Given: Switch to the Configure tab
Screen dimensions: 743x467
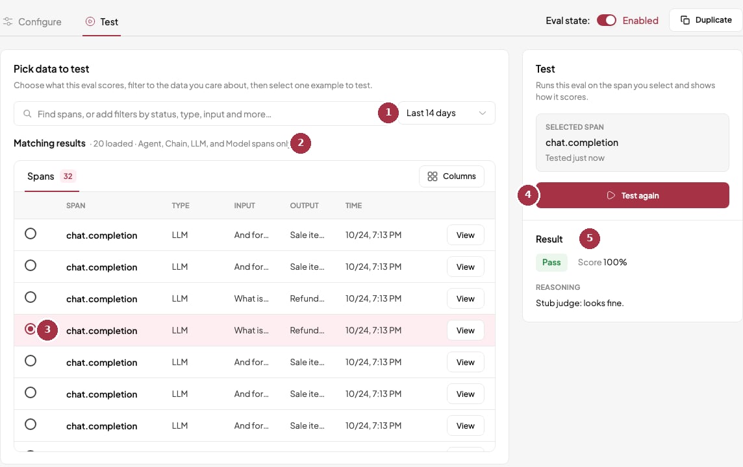Looking at the screenshot, I should pyautogui.click(x=32, y=22).
